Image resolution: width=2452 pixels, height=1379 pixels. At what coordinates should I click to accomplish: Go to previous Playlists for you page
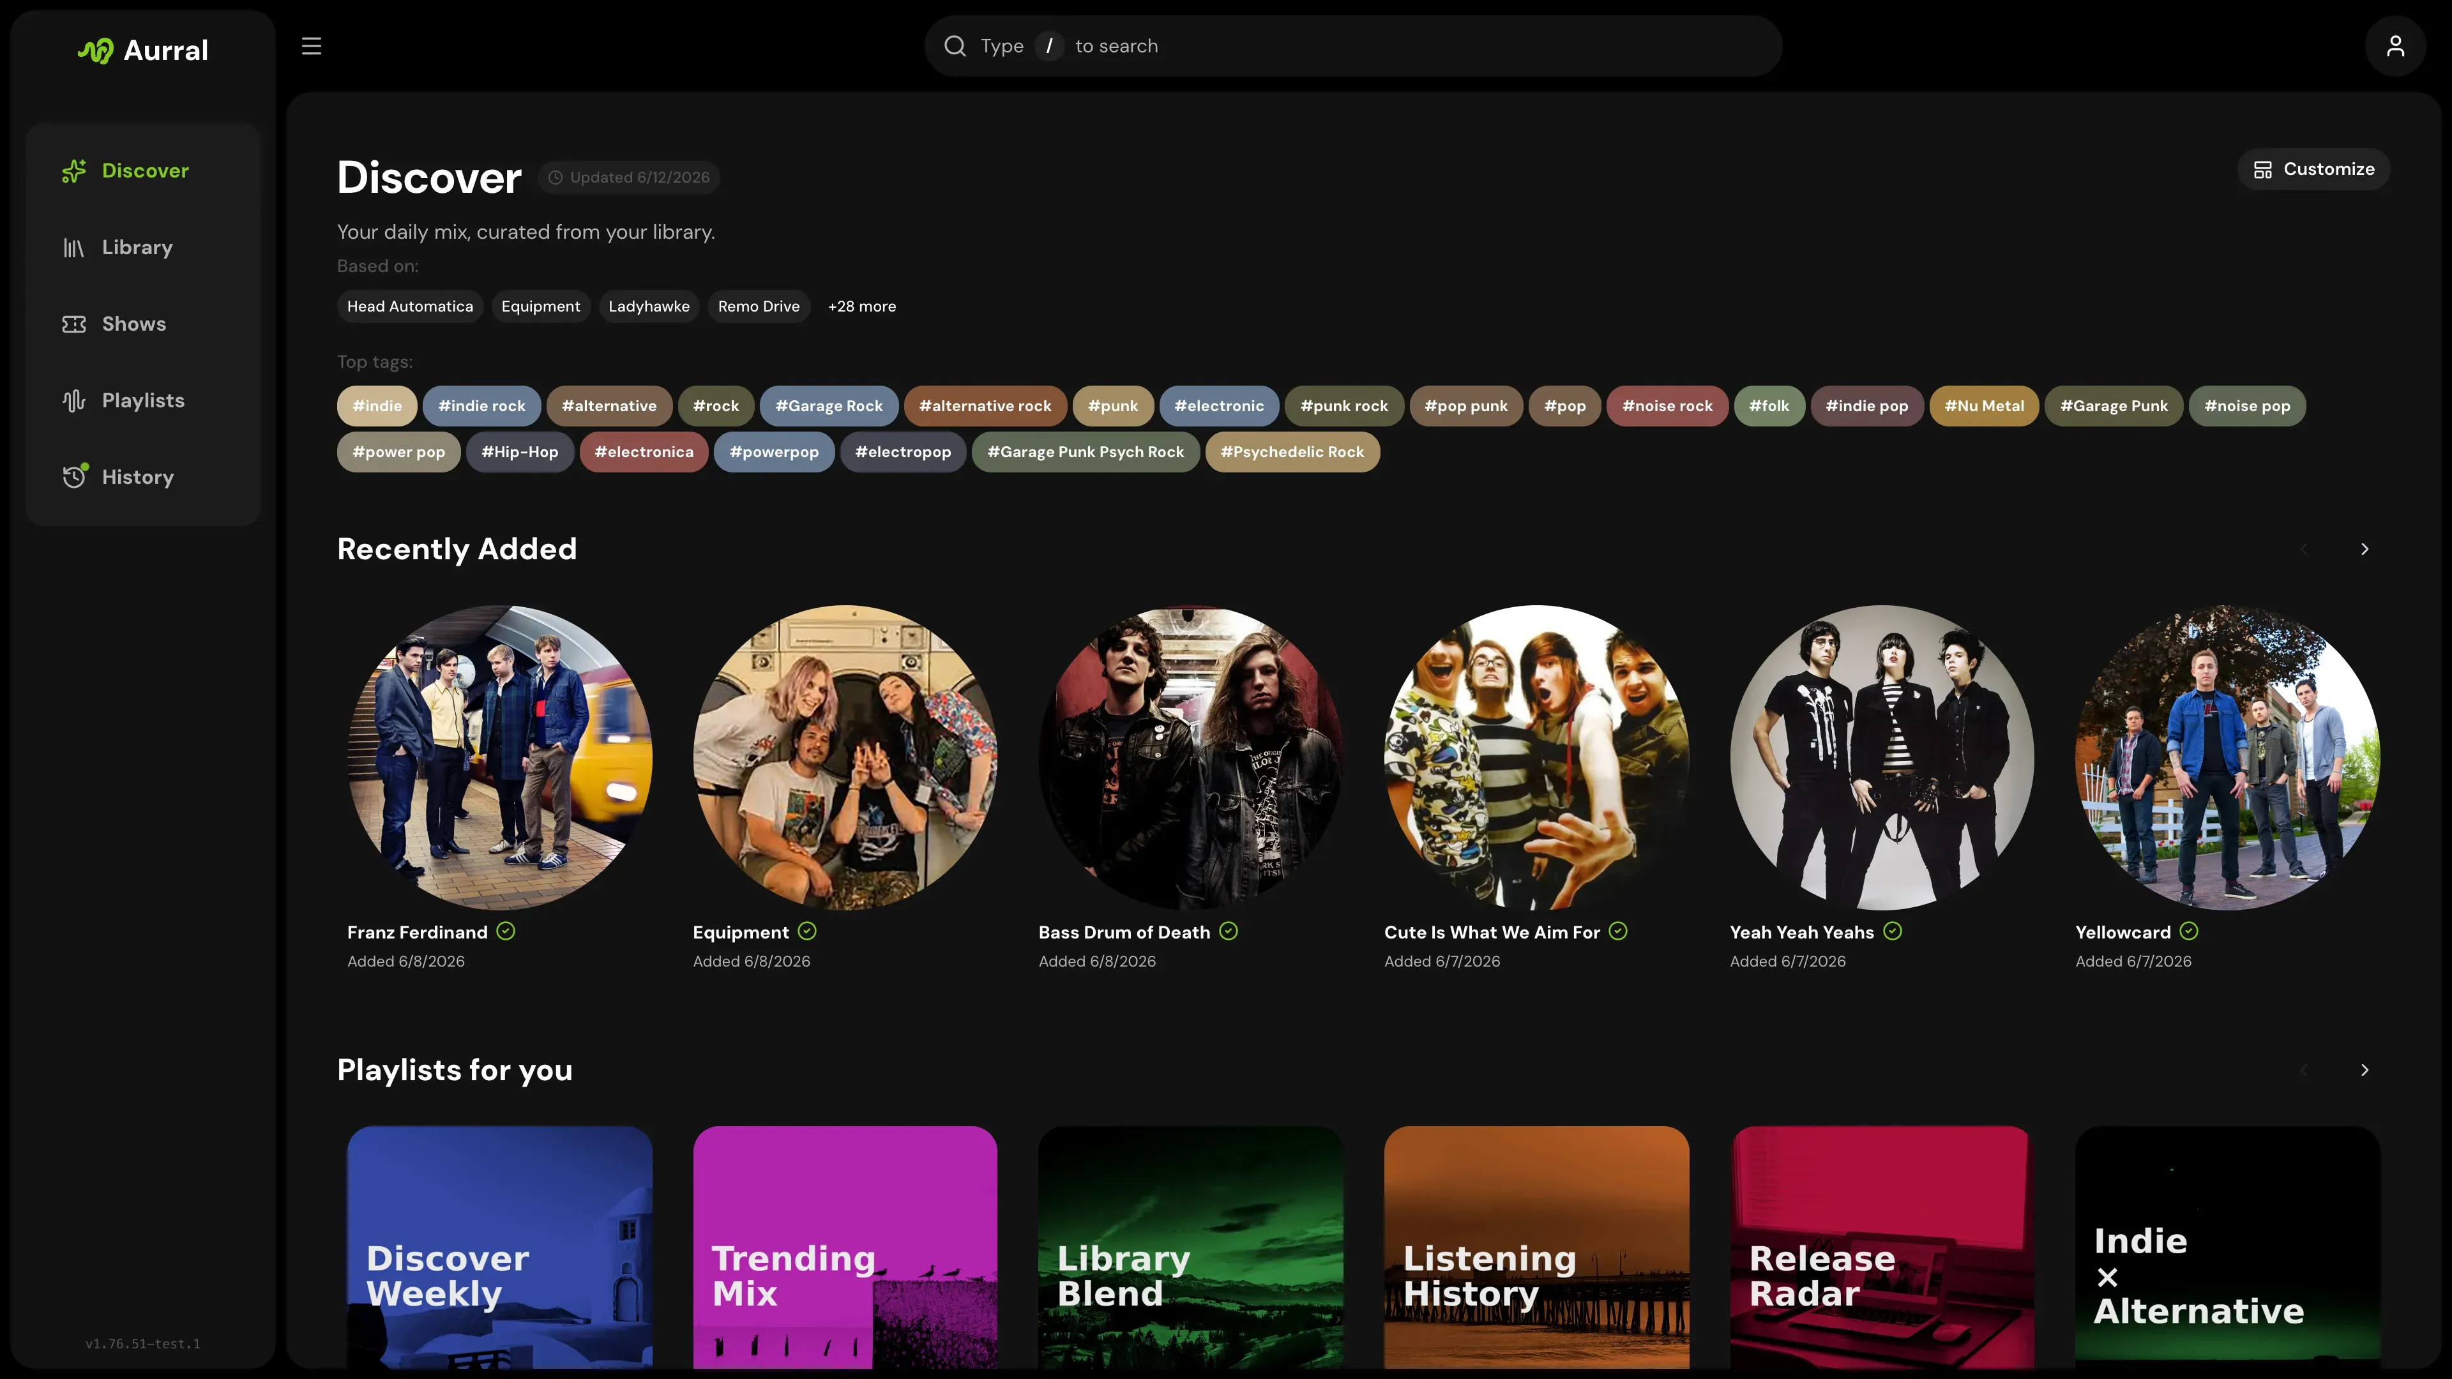point(2304,1070)
